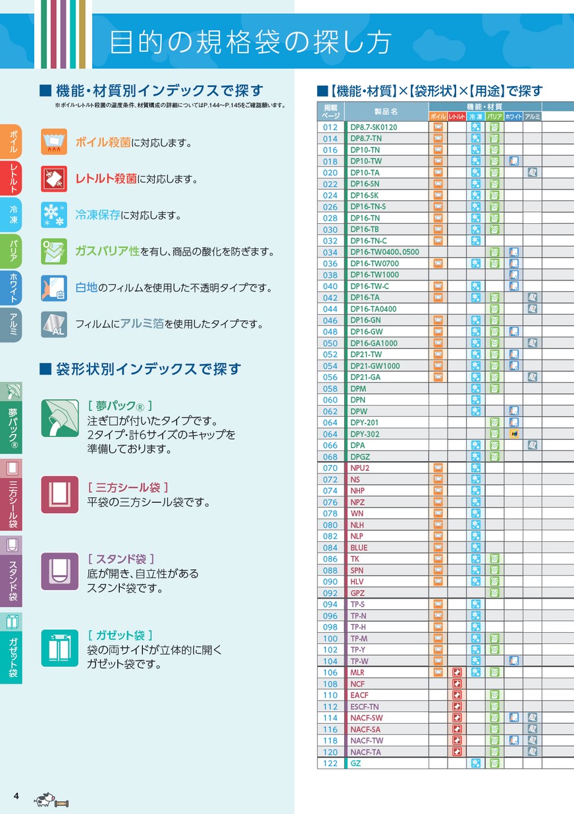
Task: Click the 製品名 column header
Action: pos(386,111)
